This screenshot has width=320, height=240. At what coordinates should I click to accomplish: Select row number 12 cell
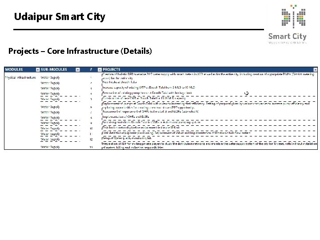click(x=91, y=140)
